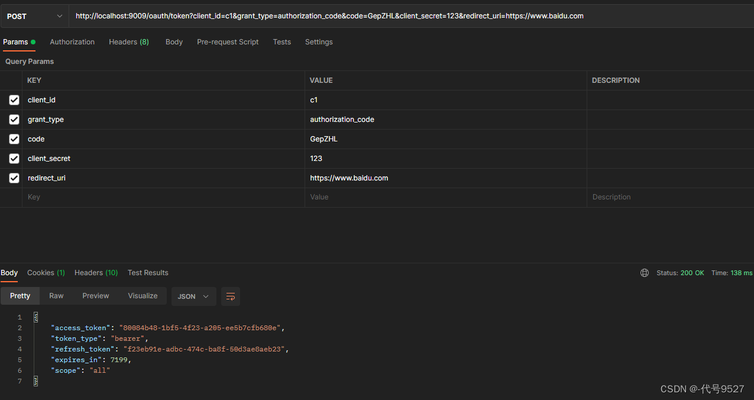Switch to the Authorization tab
Image resolution: width=754 pixels, height=400 pixels.
click(72, 42)
